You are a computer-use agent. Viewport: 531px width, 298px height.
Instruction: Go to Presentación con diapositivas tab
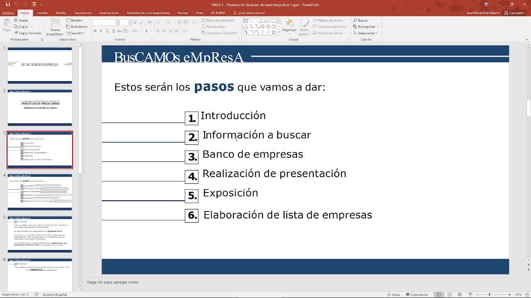[148, 13]
